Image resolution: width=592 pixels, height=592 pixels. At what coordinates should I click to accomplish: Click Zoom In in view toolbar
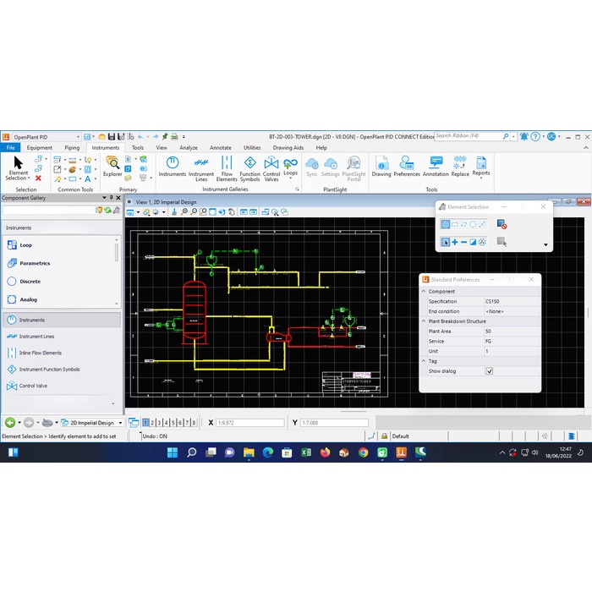click(184, 212)
